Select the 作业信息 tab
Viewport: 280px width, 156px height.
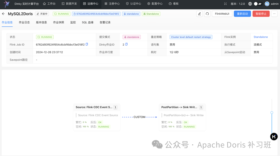7,23
